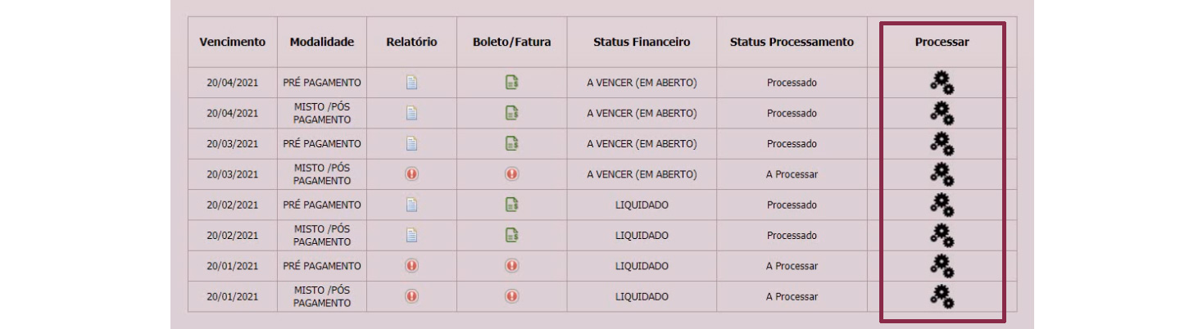Open boleto for 20/04/2021 PRÉ PAGAMENTO
Image resolution: width=1180 pixels, height=329 pixels.
pyautogui.click(x=511, y=83)
